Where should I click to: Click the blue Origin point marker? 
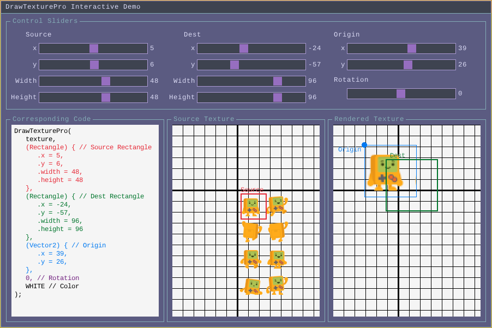(364, 145)
